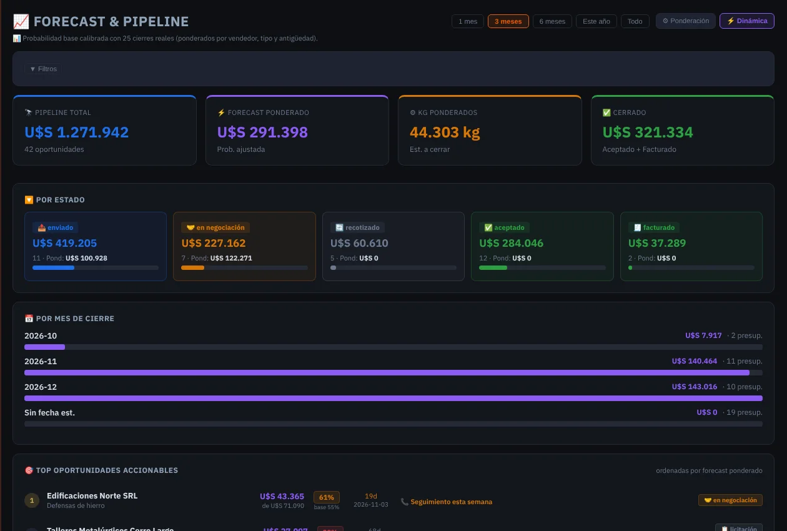Click the purple bar for month 2026-11
Screen dimensions: 787x531
point(387,373)
